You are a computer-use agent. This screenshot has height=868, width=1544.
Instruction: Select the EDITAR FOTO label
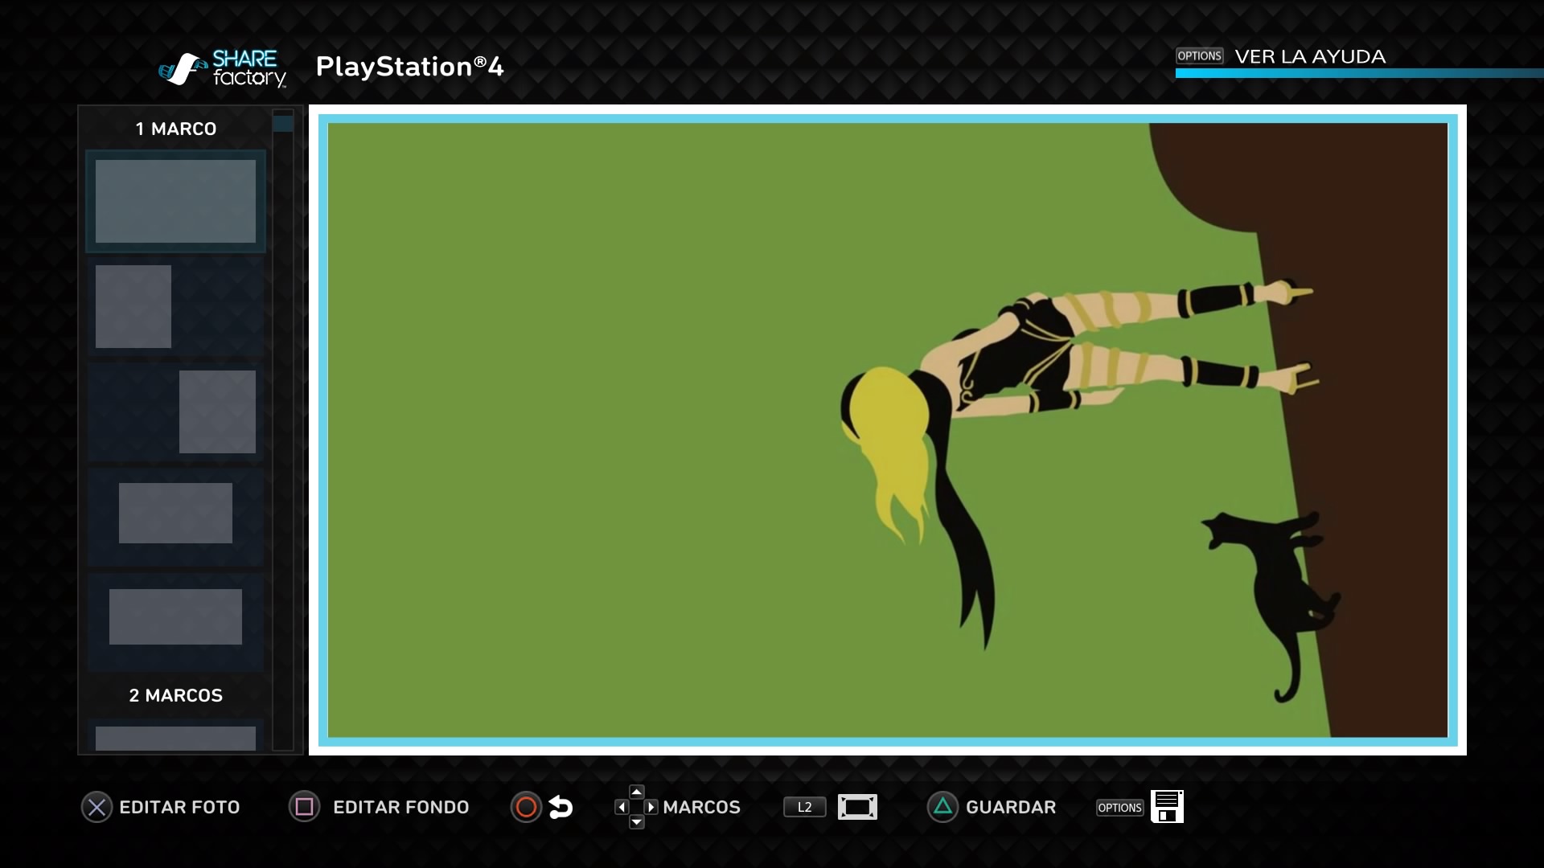[179, 807]
